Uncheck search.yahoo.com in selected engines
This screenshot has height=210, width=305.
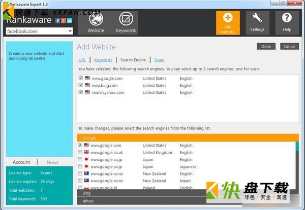pos(81,92)
